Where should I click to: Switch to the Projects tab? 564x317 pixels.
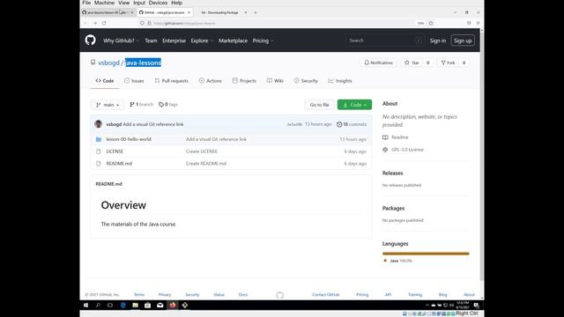pos(244,81)
